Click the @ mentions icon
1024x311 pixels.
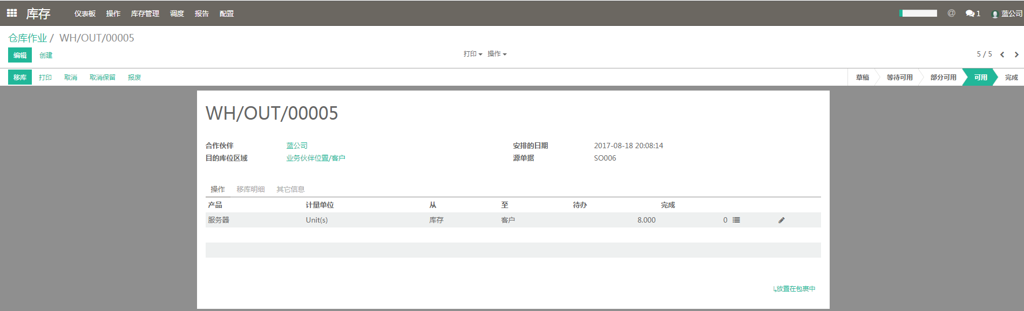(x=951, y=13)
